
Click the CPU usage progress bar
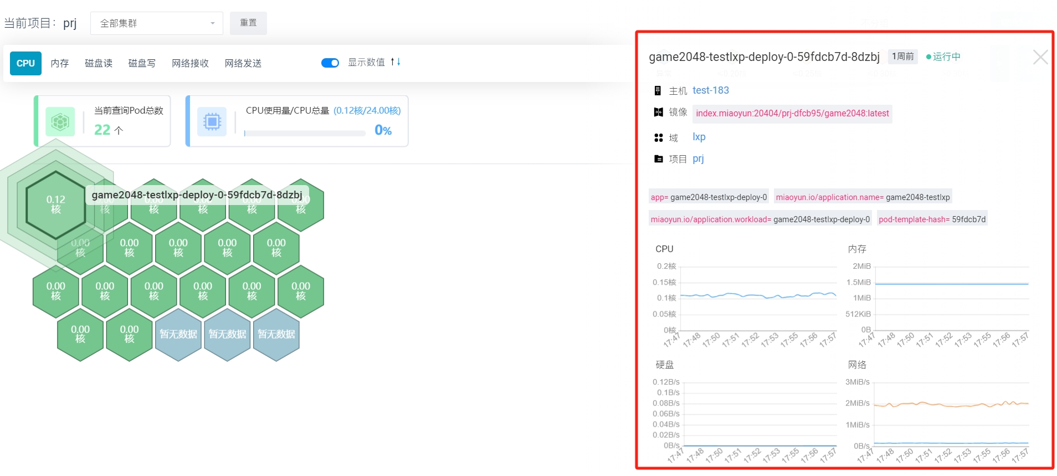click(305, 133)
